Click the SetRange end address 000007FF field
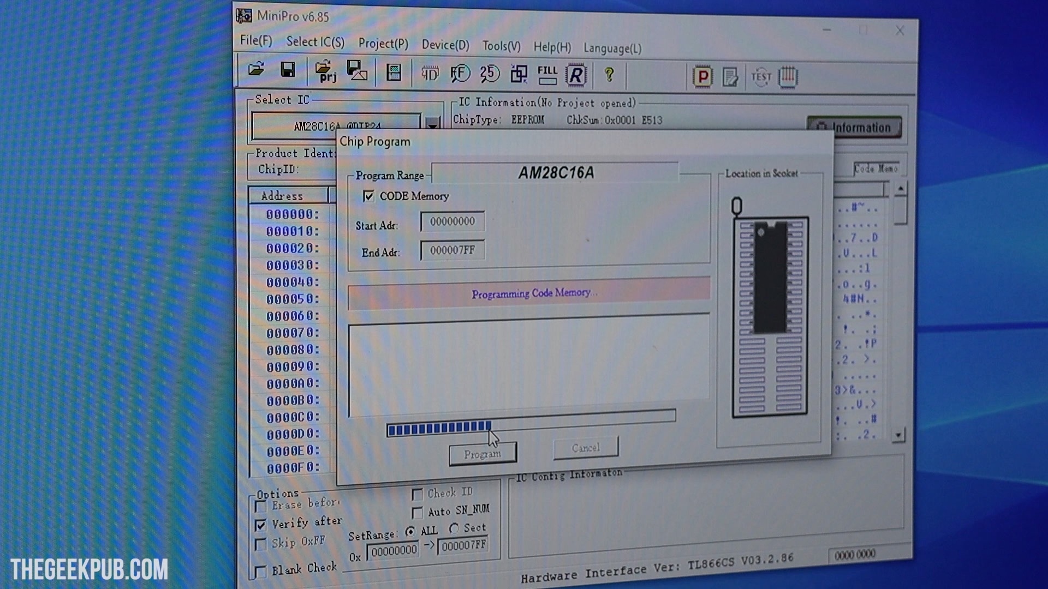This screenshot has height=589, width=1048. coord(464,545)
